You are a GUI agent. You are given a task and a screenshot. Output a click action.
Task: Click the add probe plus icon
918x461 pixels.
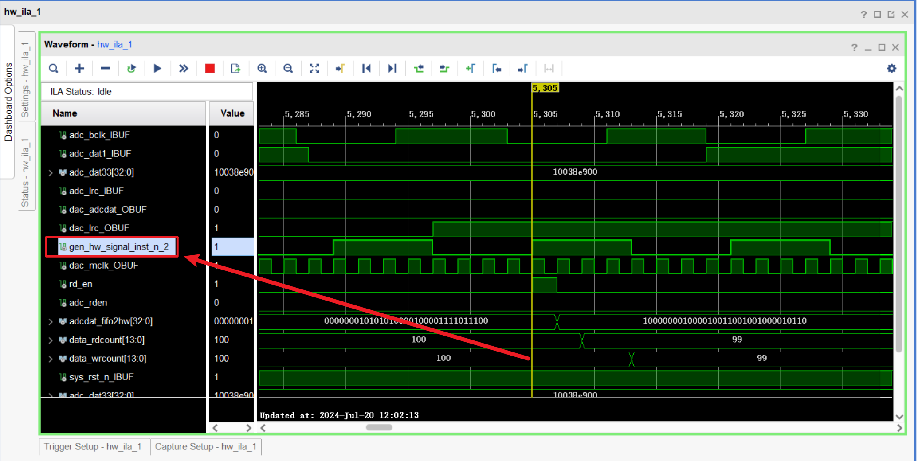pos(79,69)
